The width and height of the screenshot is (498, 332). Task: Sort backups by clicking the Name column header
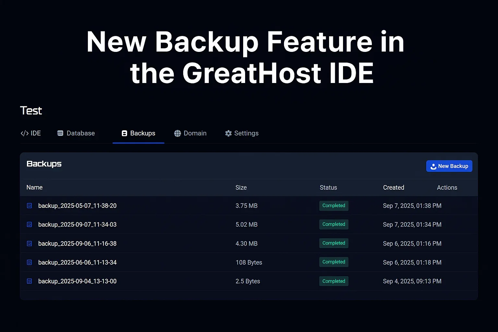[34, 187]
